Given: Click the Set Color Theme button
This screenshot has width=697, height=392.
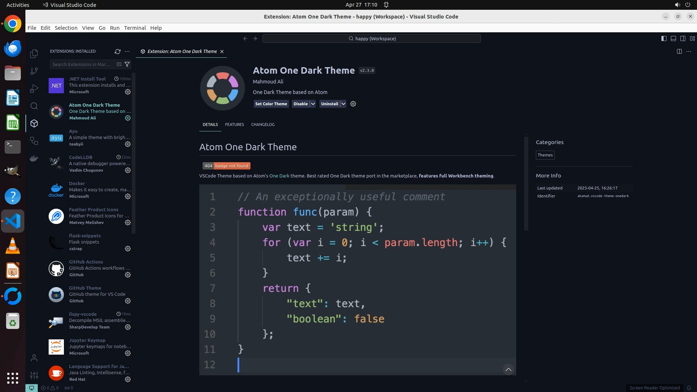Looking at the screenshot, I should [271, 104].
